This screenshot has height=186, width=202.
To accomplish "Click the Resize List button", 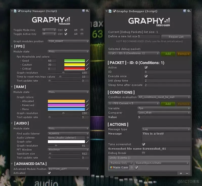I will coord(176,37).
